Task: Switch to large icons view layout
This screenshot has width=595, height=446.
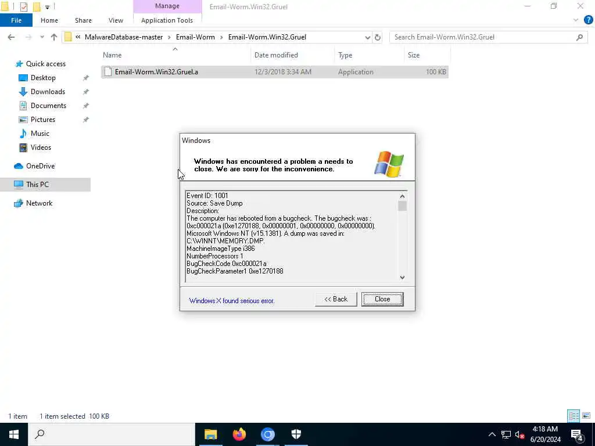Action: (586, 416)
